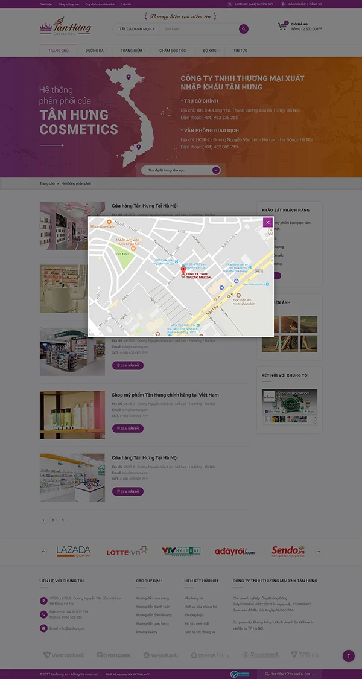The width and height of the screenshot is (362, 679).
Task: Click the Học viện An ninh Nhân dân marker
Action: (x=238, y=295)
